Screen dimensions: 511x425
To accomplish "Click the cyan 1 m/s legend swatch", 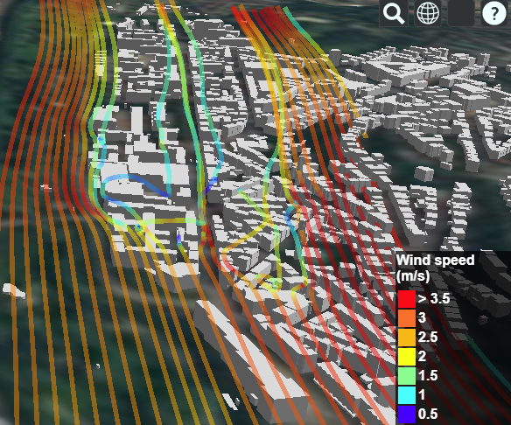I will (x=407, y=395).
